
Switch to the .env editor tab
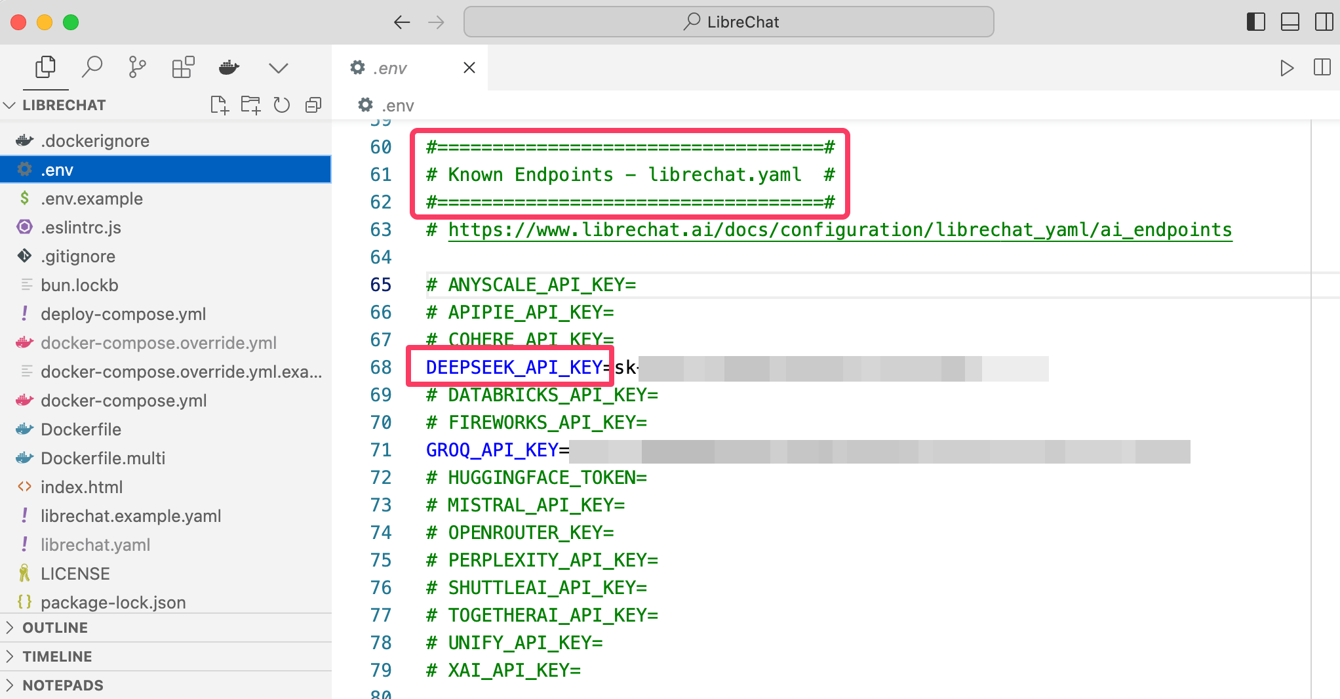[391, 68]
